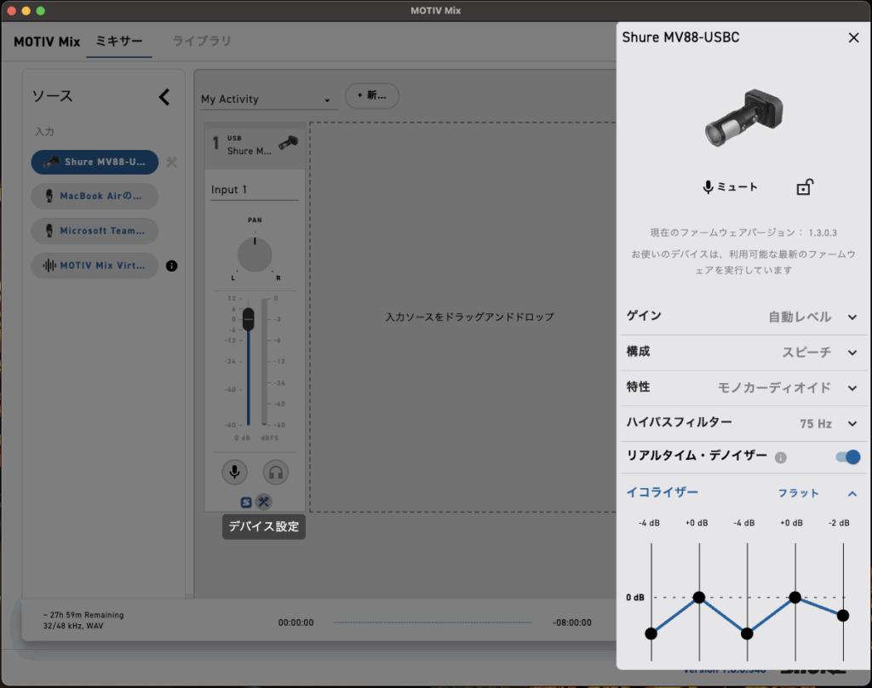The image size is (872, 688).
Task: Create a new session with the 新 button
Action: click(x=371, y=95)
